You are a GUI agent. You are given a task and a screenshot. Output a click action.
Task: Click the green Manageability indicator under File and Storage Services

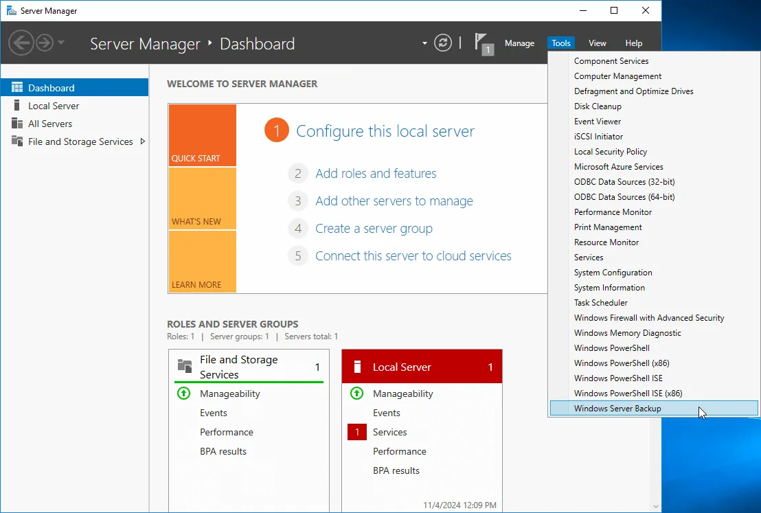pyautogui.click(x=183, y=394)
